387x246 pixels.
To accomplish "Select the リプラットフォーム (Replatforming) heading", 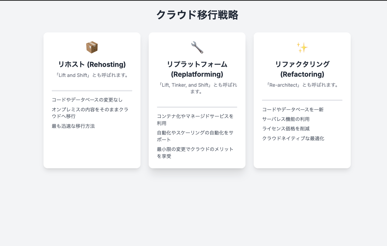I will tap(197, 69).
